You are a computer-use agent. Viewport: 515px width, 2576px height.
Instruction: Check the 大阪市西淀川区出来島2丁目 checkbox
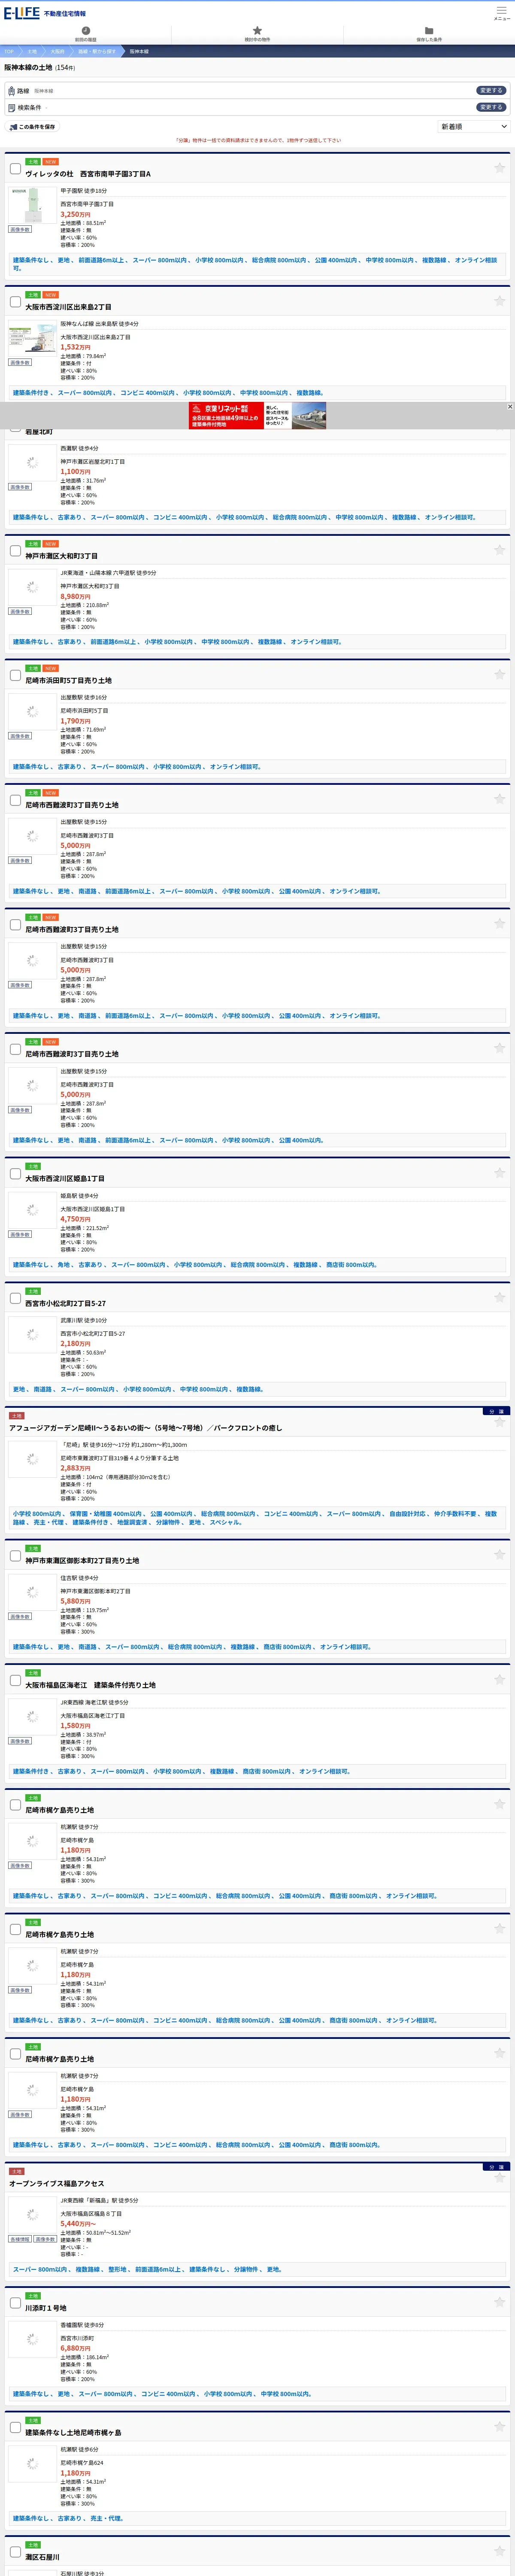point(15,301)
